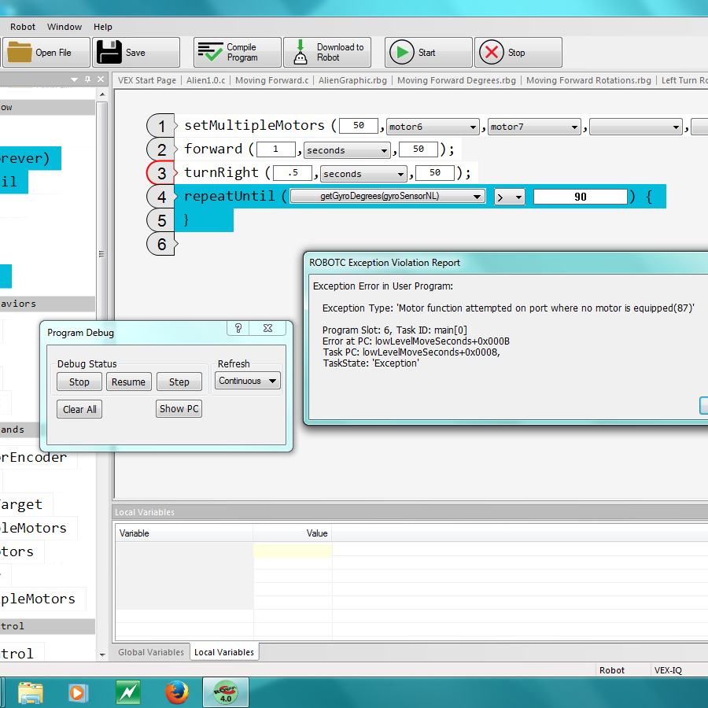Click the debug Stop button

click(79, 382)
